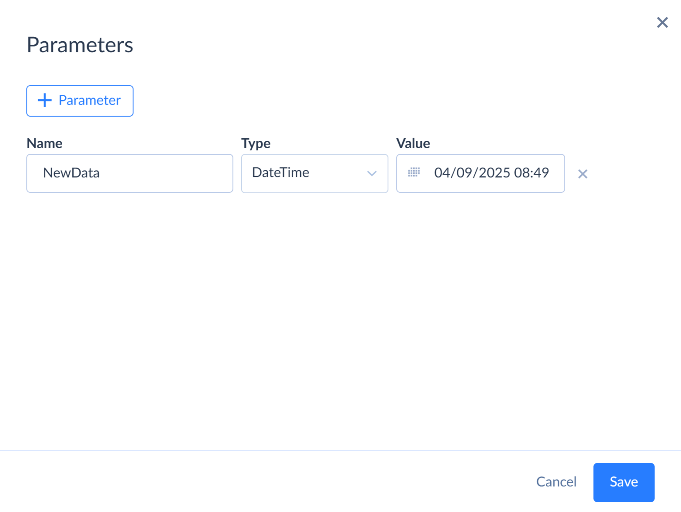Click the time portion 08:49
This screenshot has width=681, height=512.
[532, 172]
